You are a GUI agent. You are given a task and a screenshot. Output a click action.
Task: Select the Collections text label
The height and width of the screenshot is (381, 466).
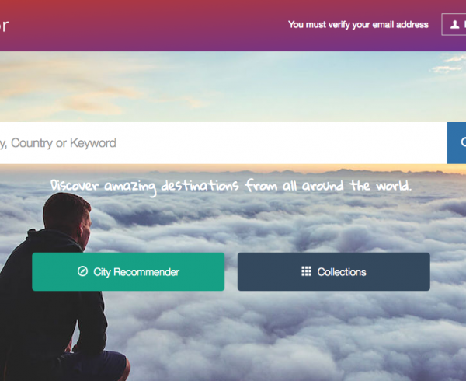[x=342, y=272]
